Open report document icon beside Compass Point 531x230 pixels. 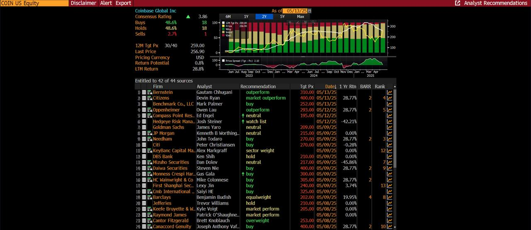point(150,116)
